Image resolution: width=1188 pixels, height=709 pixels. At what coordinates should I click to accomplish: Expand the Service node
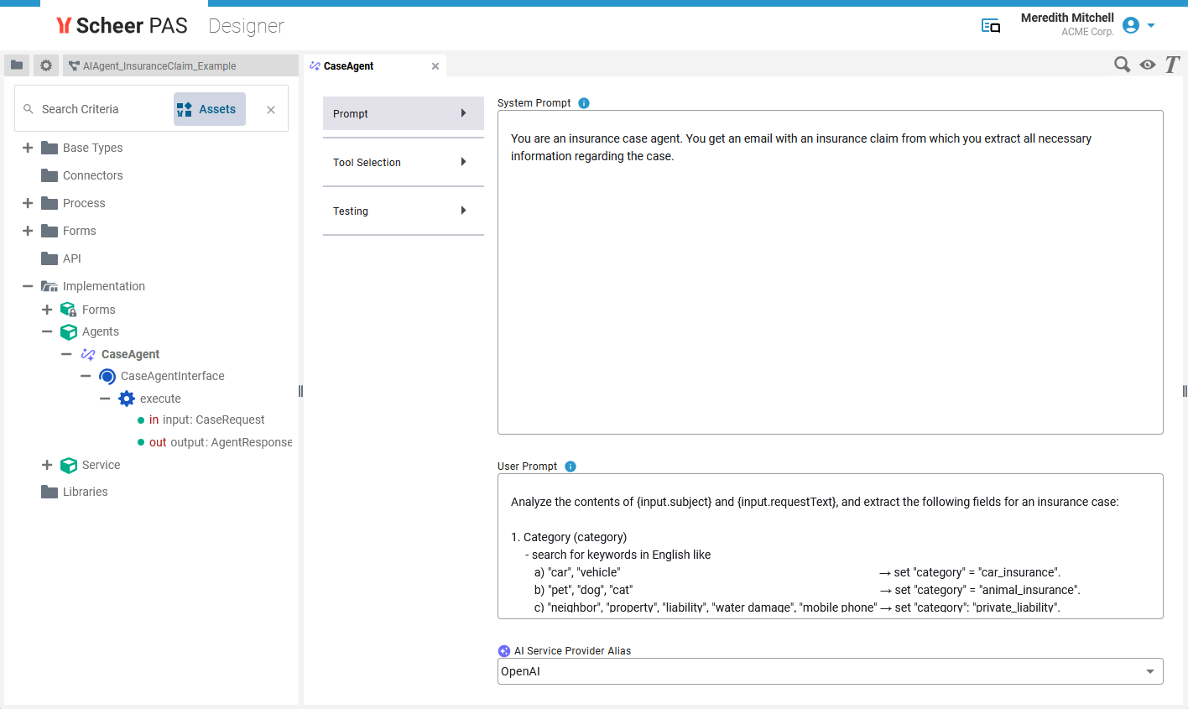coord(47,465)
